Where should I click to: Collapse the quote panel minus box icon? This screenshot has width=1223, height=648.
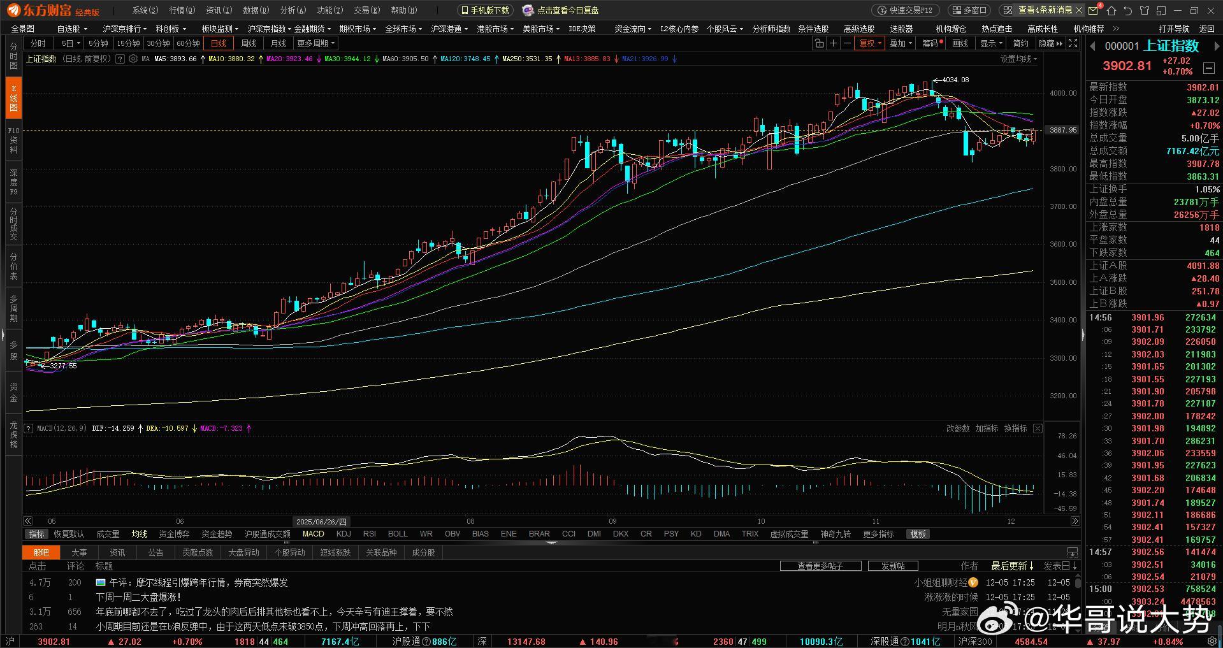pos(1208,68)
